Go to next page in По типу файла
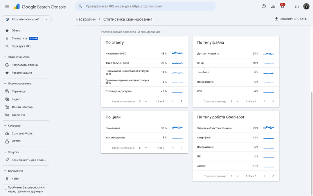 273,101
